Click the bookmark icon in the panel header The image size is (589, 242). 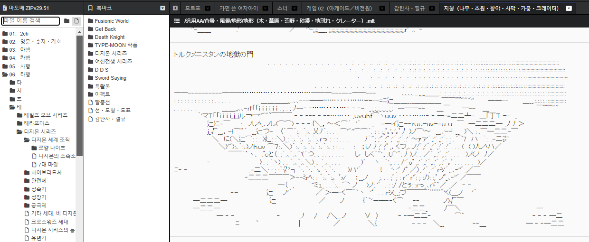pyautogui.click(x=90, y=8)
